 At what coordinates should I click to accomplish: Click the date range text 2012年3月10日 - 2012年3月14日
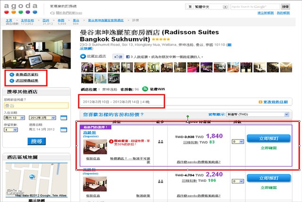(111, 102)
